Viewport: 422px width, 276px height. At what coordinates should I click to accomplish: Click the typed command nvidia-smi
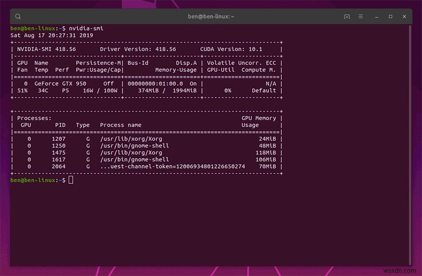[x=86, y=28]
